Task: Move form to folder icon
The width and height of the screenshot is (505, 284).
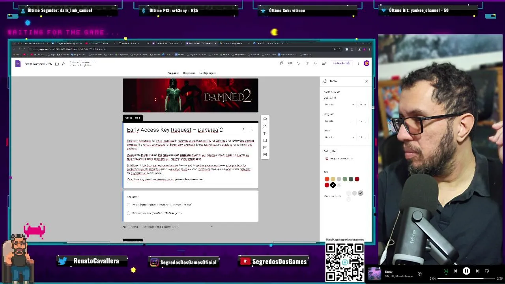Action: pos(57,64)
